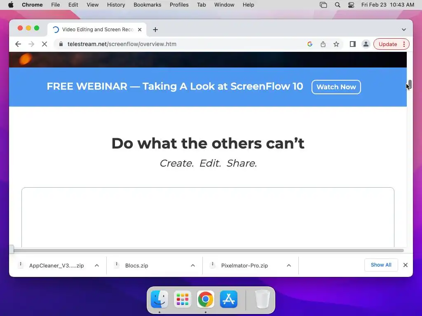Click Show All downloads
Viewport: 422px width, 316px height.
[x=381, y=265]
